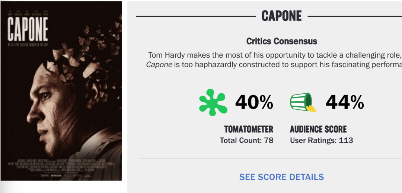The width and height of the screenshot is (402, 193).
Task: Click the CAPONE title on the poster
Action: tap(28, 29)
